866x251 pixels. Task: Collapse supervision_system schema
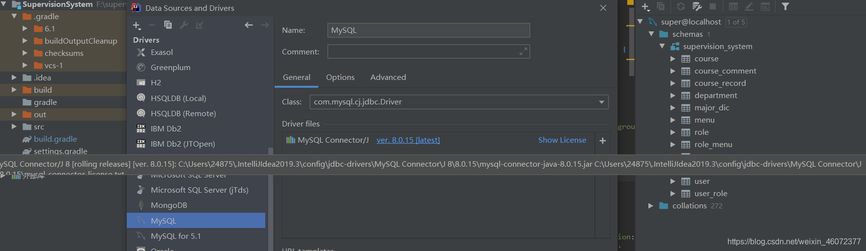pos(662,46)
